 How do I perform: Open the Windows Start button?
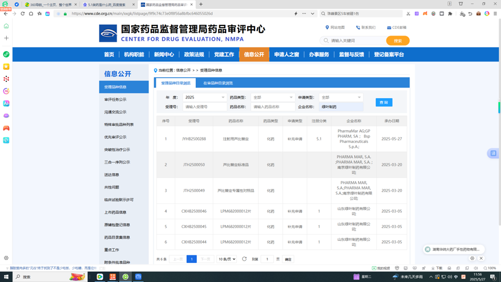pos(6,277)
